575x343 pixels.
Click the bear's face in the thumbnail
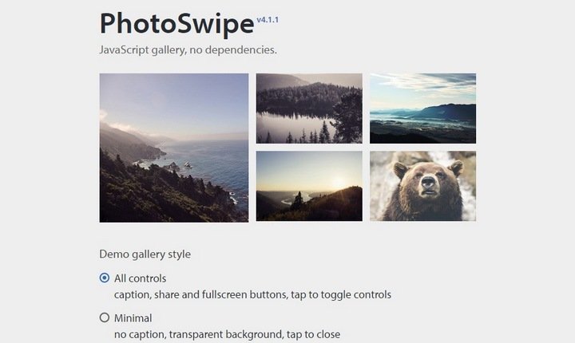(x=427, y=179)
